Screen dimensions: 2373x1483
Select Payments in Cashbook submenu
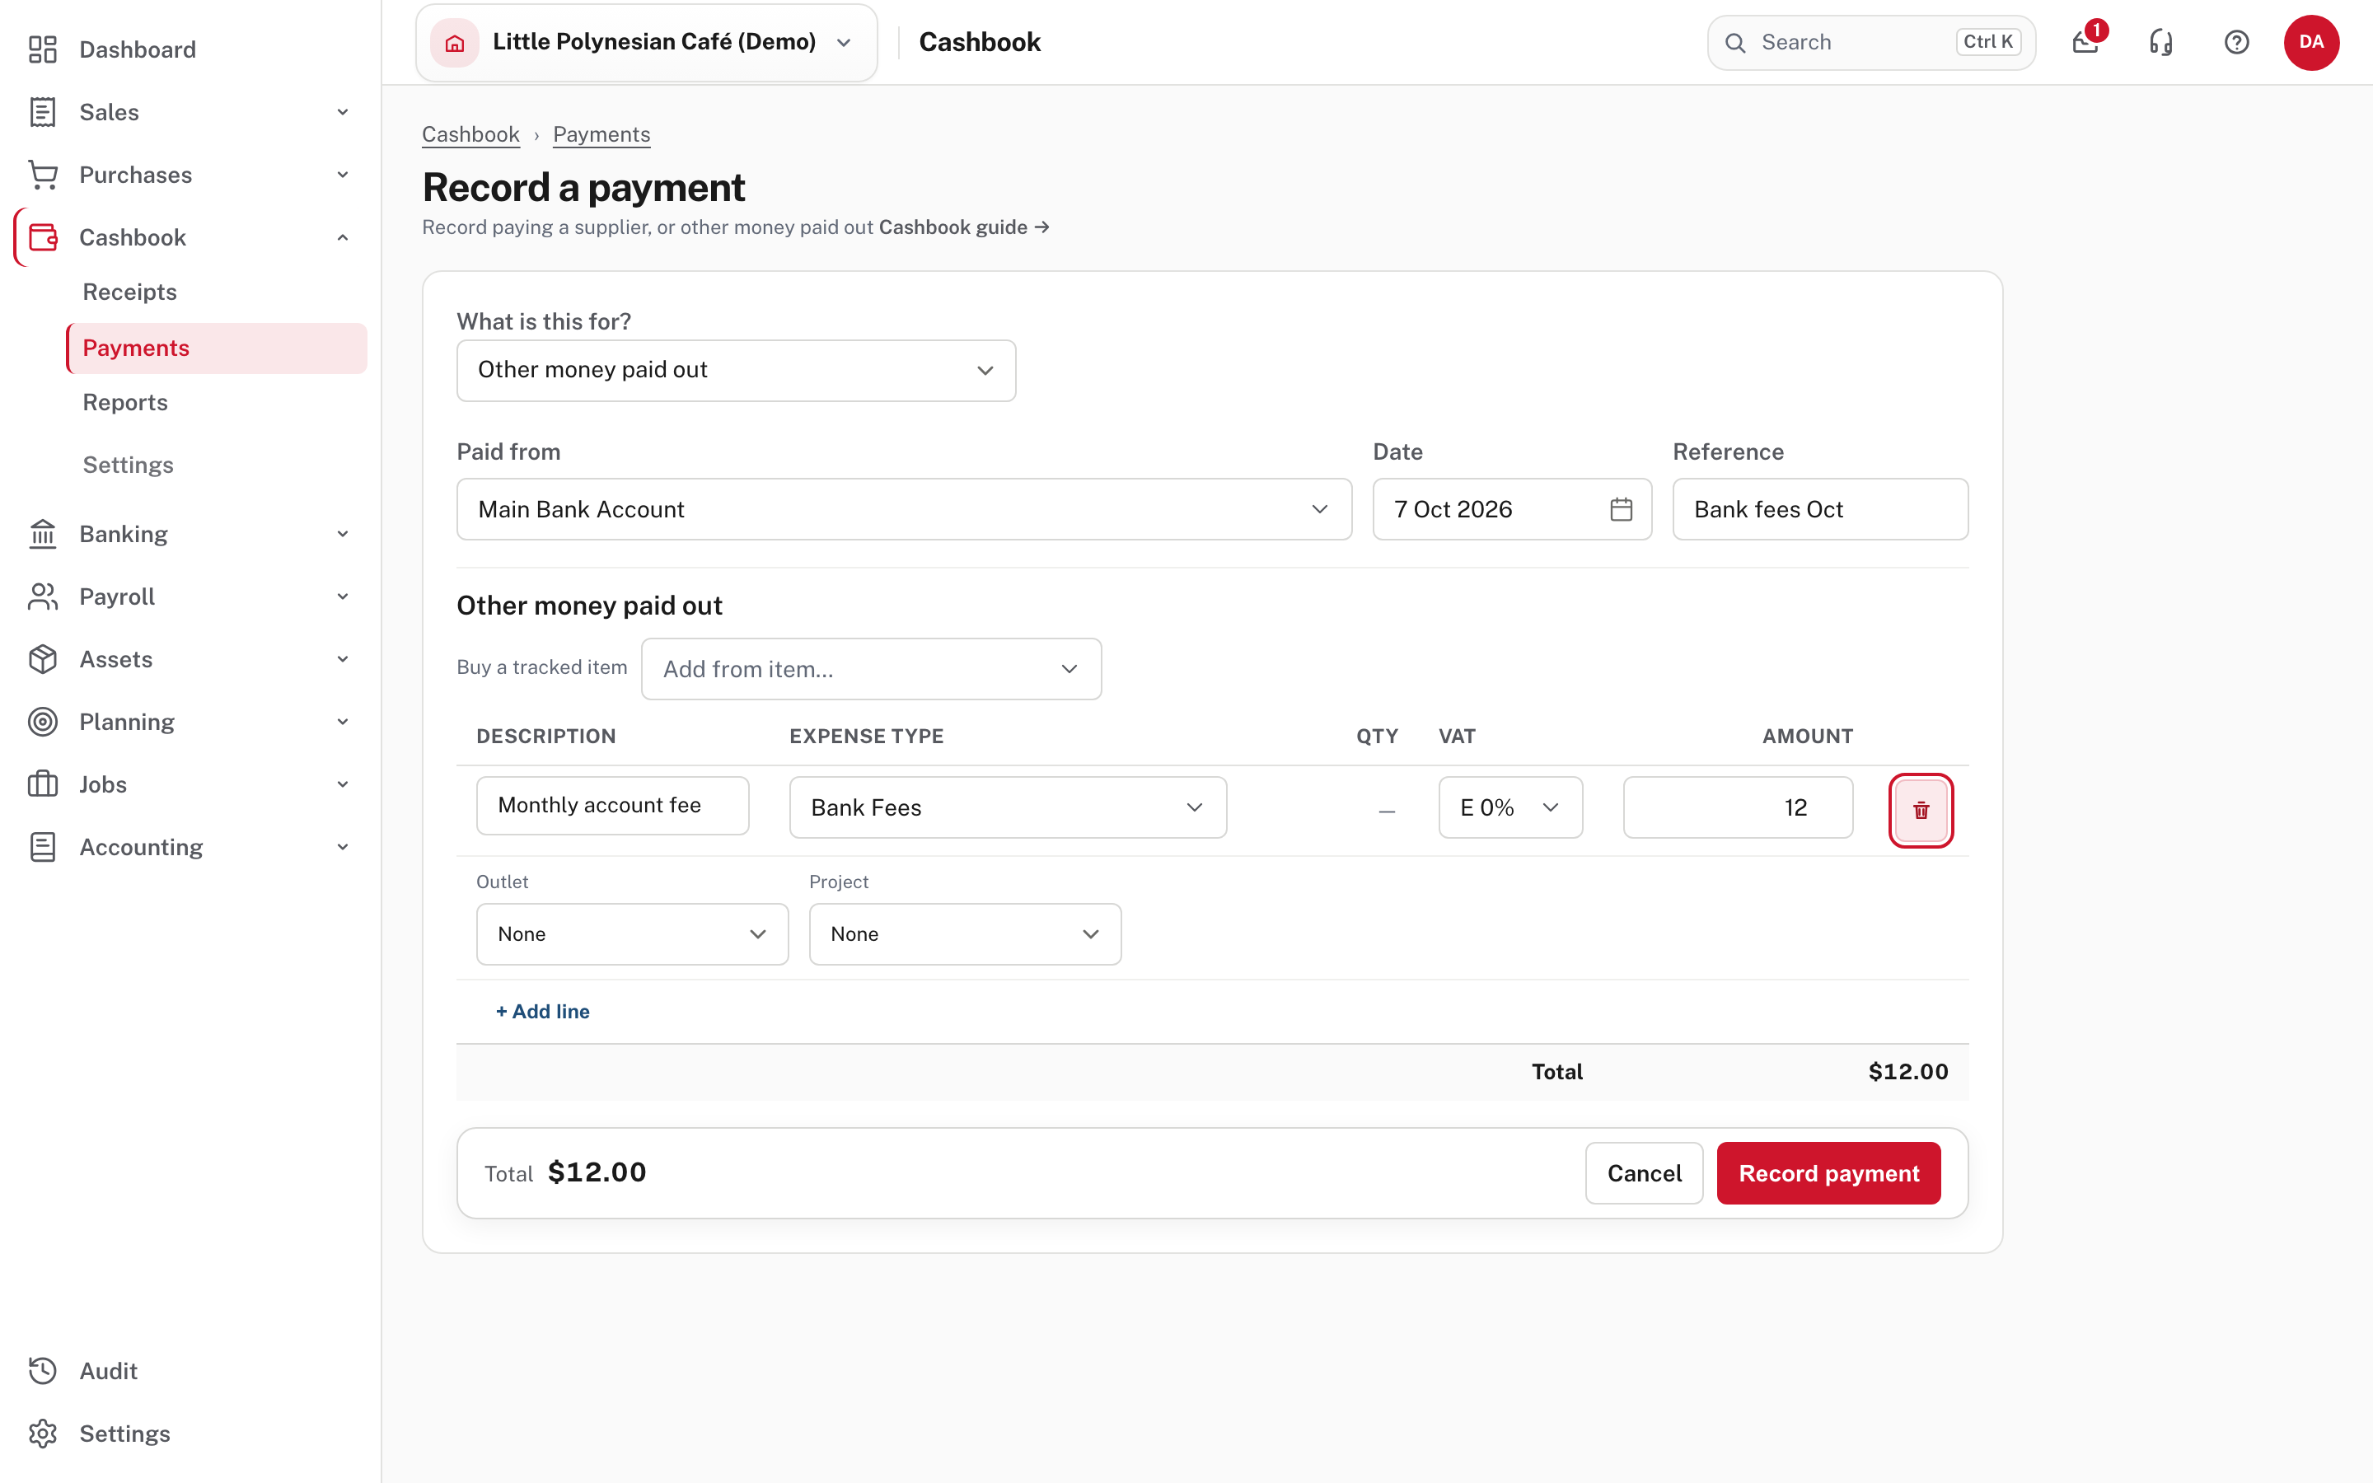tap(216, 349)
